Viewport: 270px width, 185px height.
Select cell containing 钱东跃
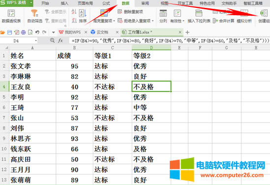coord(32,149)
